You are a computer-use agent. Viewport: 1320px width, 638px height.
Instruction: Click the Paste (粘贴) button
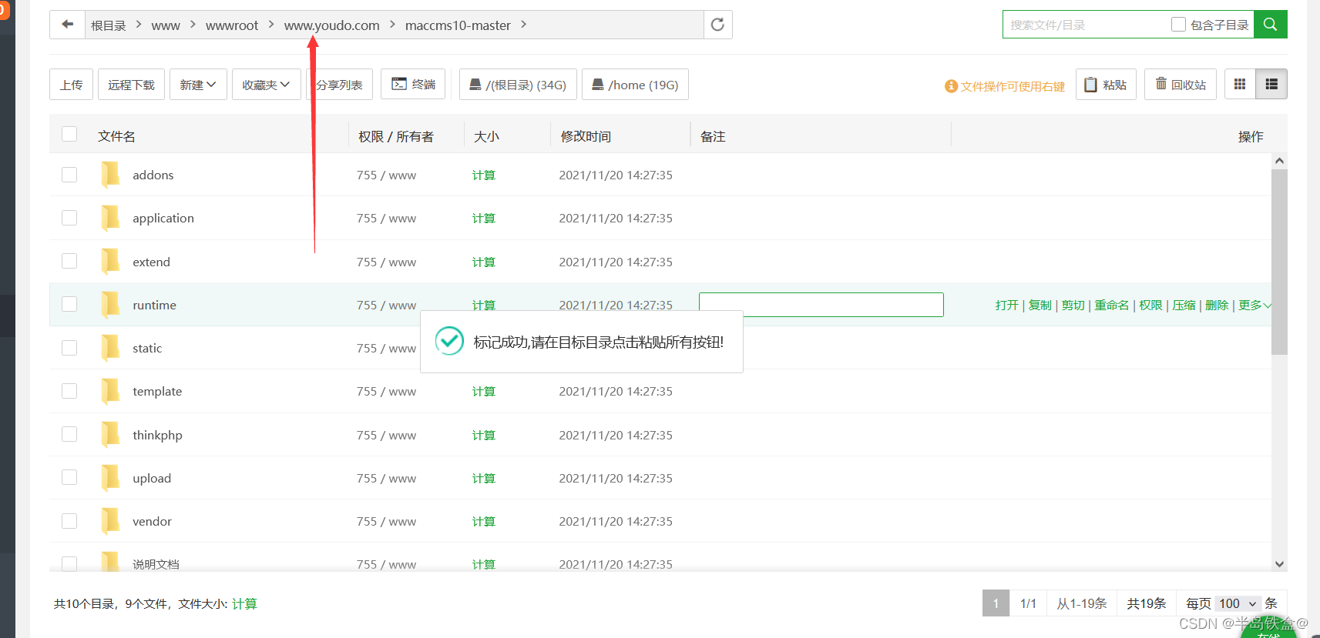(x=1106, y=85)
